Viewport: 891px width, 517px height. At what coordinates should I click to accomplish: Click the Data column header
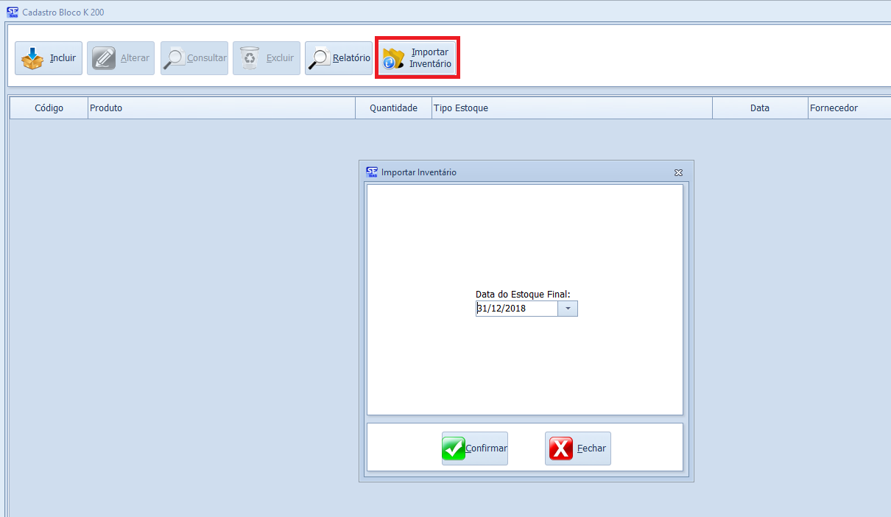pos(759,108)
